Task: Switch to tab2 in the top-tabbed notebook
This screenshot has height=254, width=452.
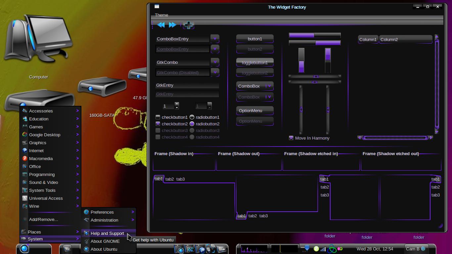Action: 169,179
